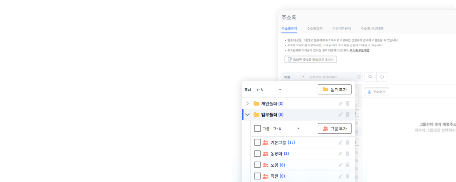
Task: Open the 모임 (0) group
Action: point(278,165)
